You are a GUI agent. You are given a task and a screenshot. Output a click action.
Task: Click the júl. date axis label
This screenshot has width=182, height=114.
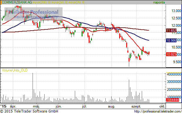(x=84, y=106)
